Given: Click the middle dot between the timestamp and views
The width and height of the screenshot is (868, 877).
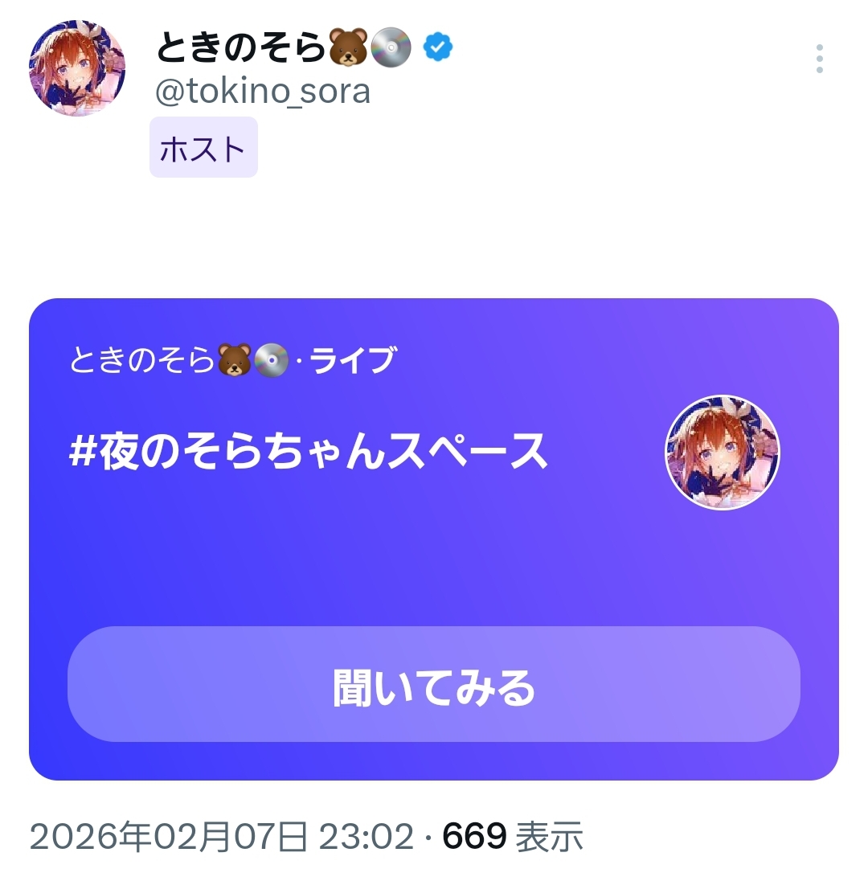Looking at the screenshot, I should coord(428,838).
